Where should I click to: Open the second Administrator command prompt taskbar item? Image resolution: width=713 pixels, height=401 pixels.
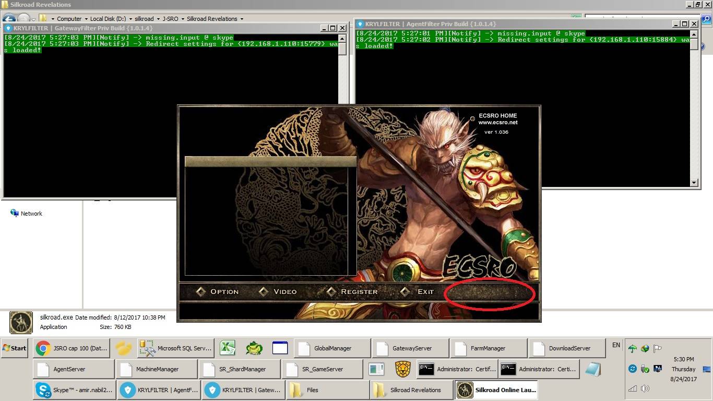click(x=539, y=369)
